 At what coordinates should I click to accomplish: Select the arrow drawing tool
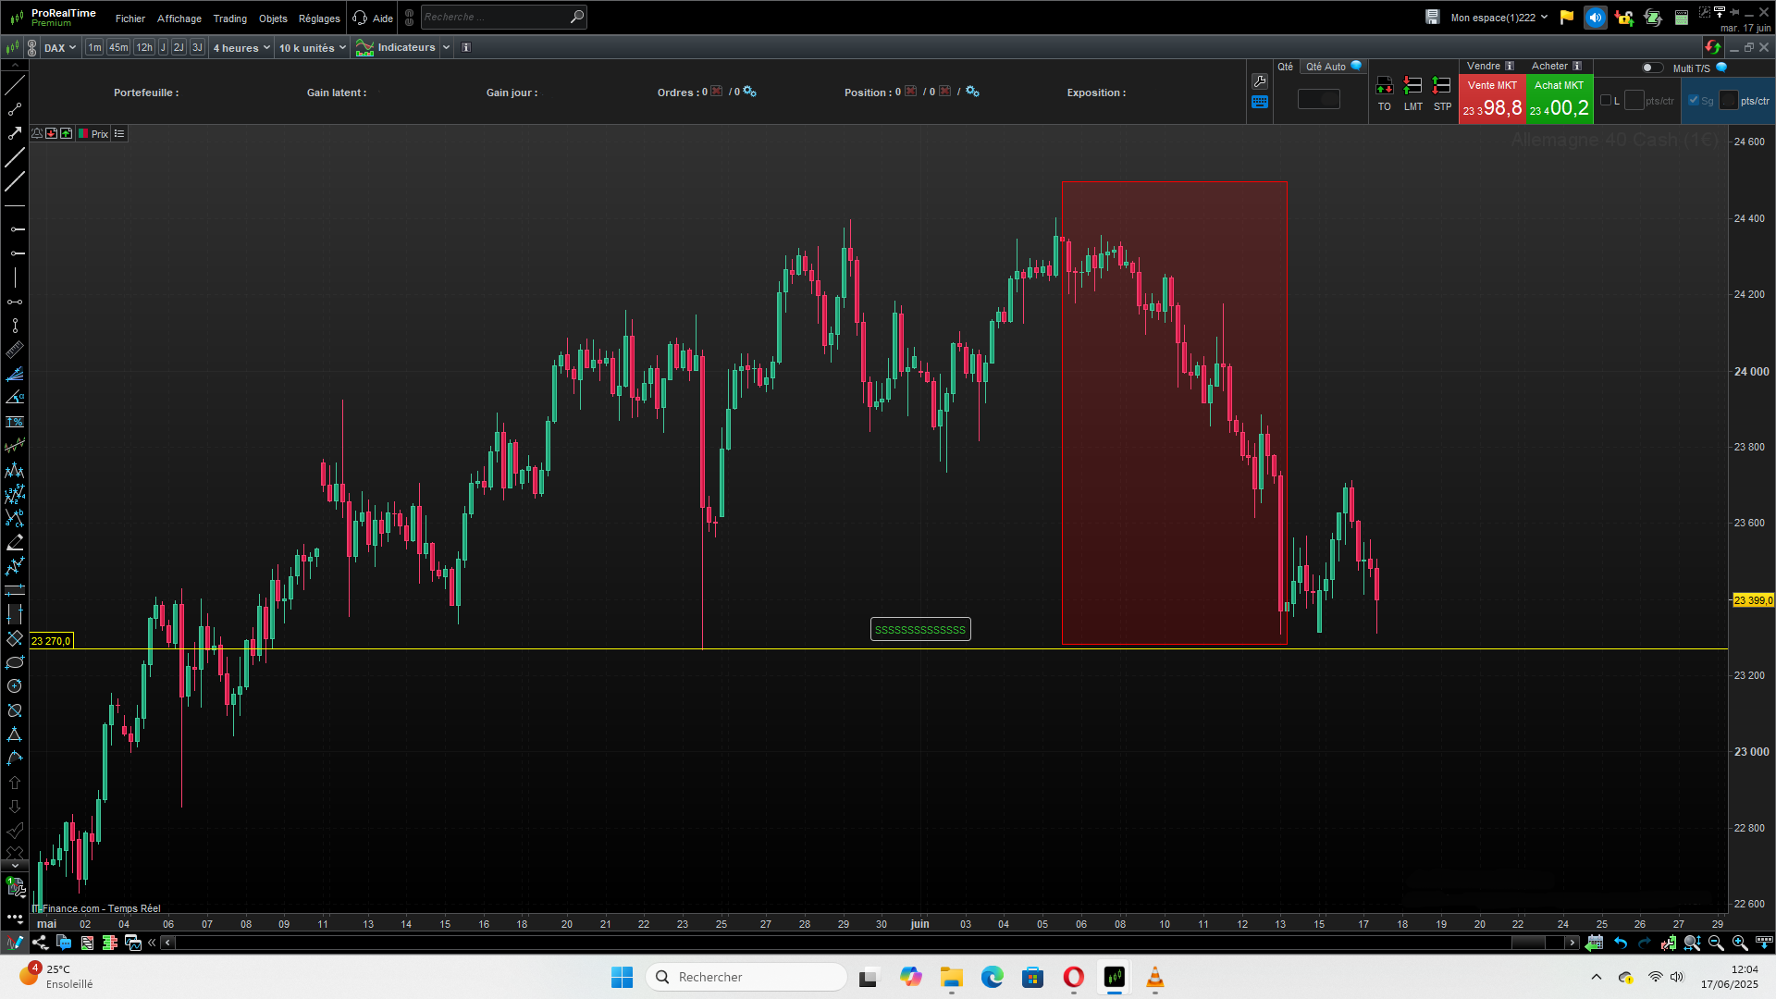pyautogui.click(x=15, y=133)
